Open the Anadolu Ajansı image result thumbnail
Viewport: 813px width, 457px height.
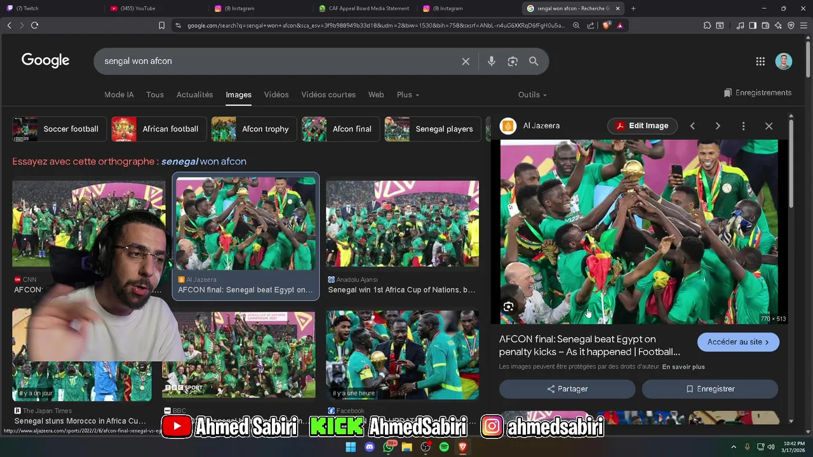403,223
